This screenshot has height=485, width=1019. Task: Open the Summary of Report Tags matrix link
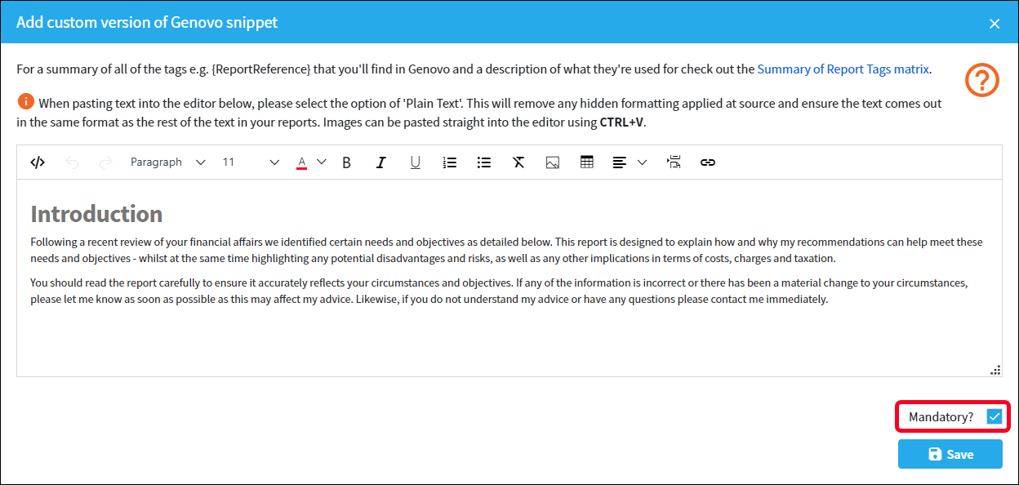coord(843,69)
